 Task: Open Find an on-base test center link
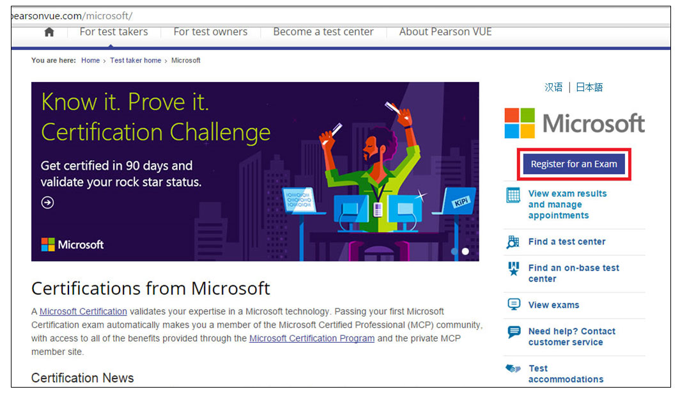click(x=573, y=273)
